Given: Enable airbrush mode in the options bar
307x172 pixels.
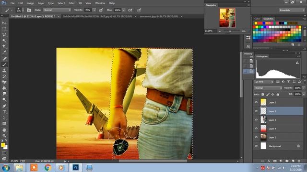Looking at the screenshot, I should coord(130,10).
